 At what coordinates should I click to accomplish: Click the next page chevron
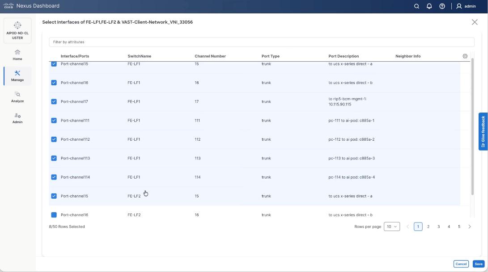pos(470,226)
